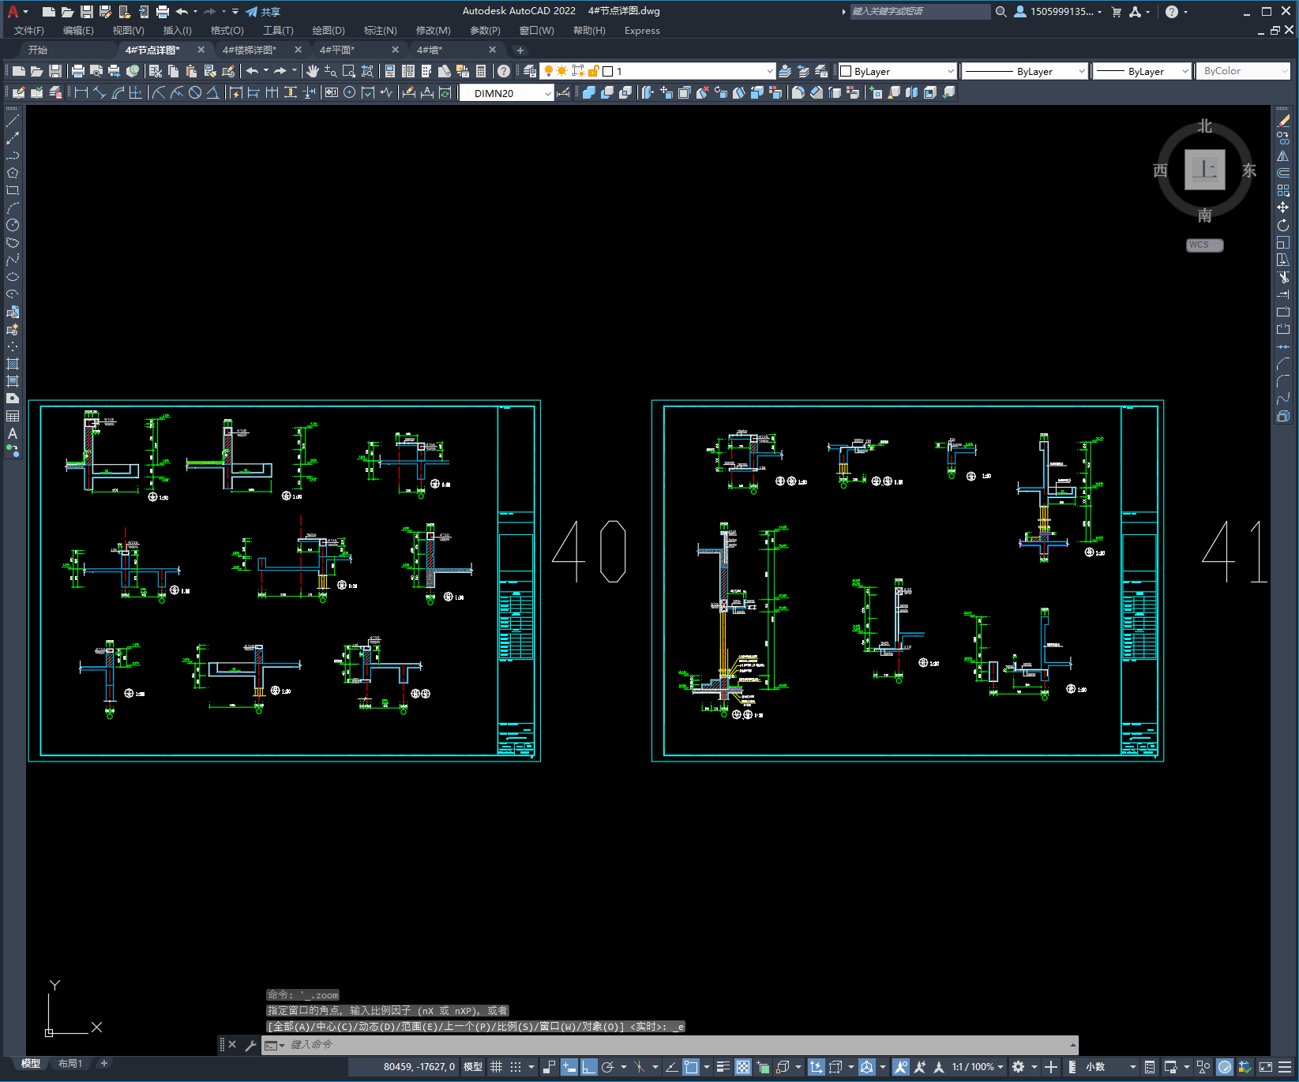Close the 4#墙 drawing tab
1299x1082 pixels.
[x=493, y=50]
